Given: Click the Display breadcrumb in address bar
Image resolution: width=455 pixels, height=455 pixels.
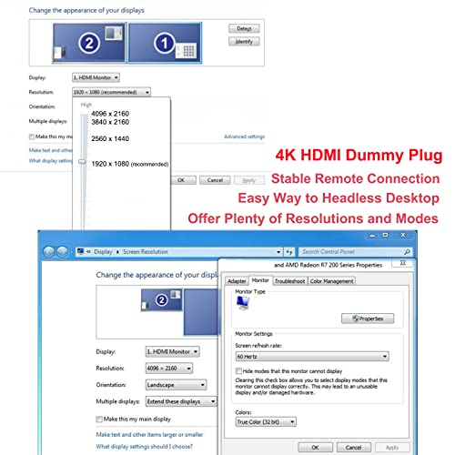Looking at the screenshot, I should point(103,252).
